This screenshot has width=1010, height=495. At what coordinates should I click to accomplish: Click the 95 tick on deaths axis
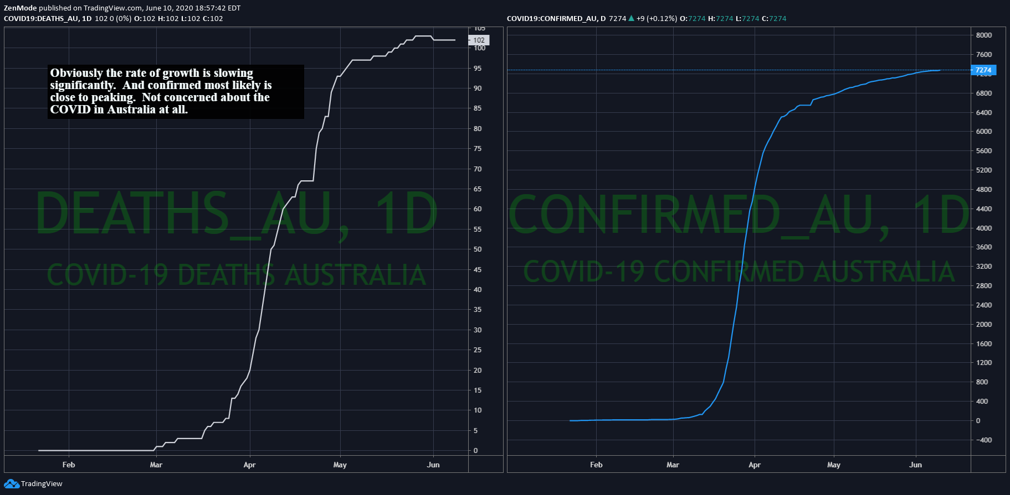[478, 68]
